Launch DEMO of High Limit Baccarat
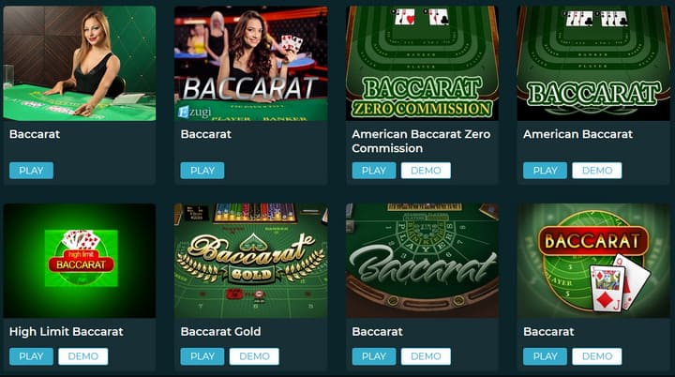This screenshot has width=675, height=377. [x=83, y=356]
